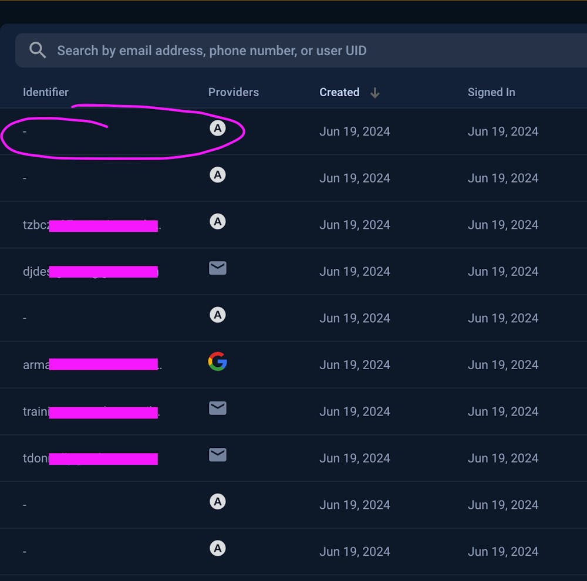This screenshot has width=587, height=581.
Task: Click Google provider icon in arma row
Action: 218,362
